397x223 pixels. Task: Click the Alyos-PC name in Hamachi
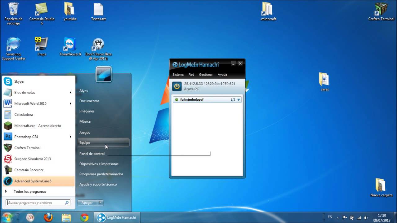click(x=192, y=89)
